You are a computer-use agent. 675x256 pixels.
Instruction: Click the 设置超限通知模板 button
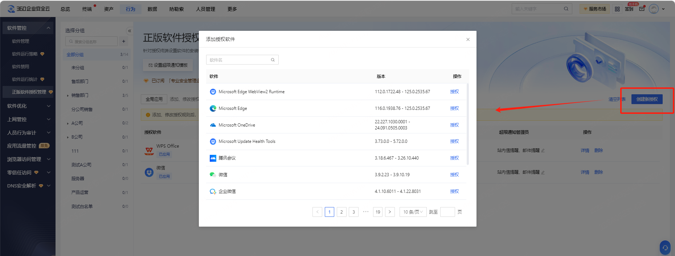pyautogui.click(x=168, y=65)
